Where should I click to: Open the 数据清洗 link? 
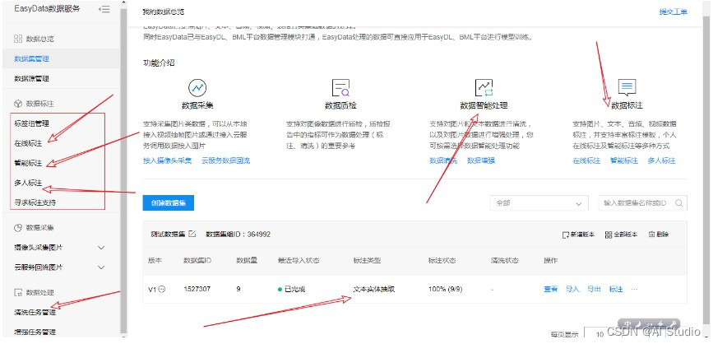(443, 160)
